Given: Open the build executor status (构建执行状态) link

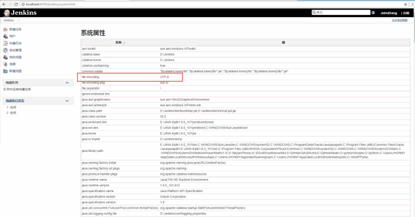Looking at the screenshot, I should click(15, 101).
